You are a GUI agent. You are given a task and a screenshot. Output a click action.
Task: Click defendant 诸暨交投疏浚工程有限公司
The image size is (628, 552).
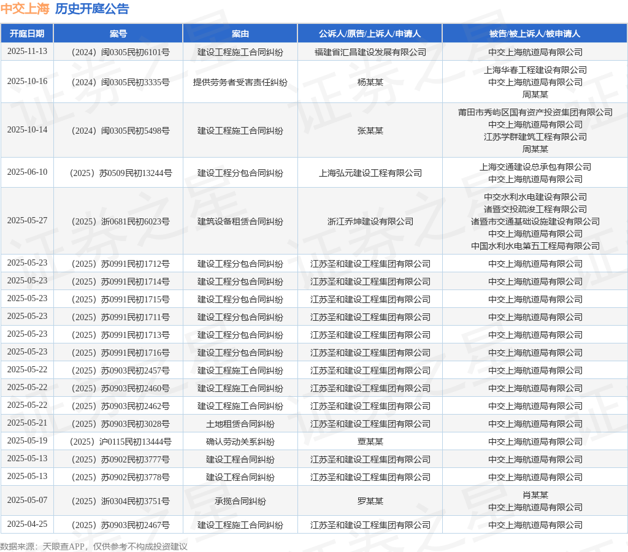(535, 209)
